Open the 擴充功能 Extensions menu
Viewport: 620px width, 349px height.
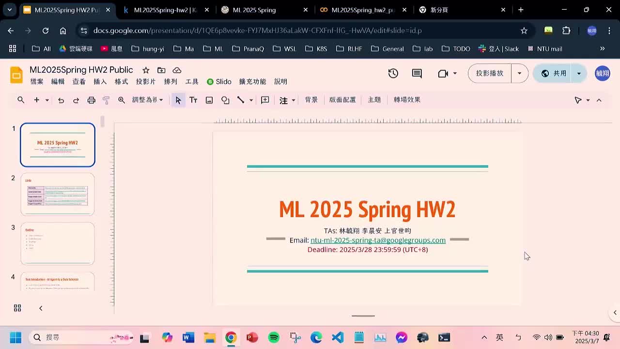253,81
